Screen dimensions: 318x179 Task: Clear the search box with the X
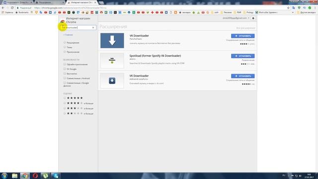coord(93,28)
